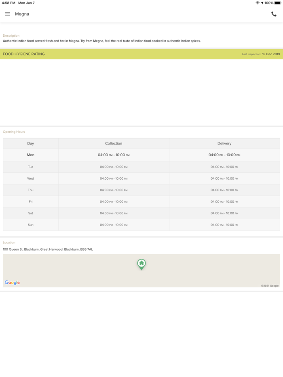The image size is (283, 377).
Task: Tap Friday's collection hours
Action: pyautogui.click(x=114, y=201)
